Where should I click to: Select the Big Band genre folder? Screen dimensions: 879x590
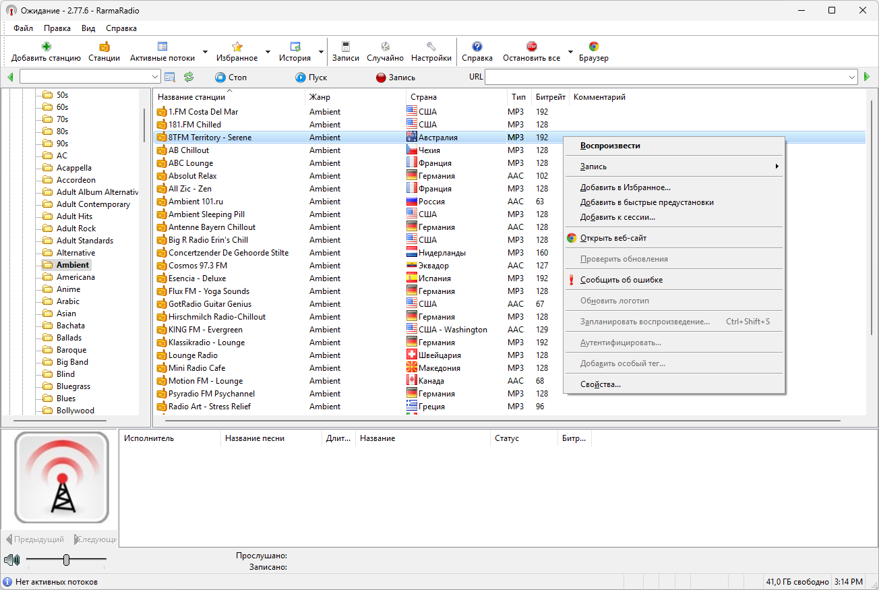(72, 362)
